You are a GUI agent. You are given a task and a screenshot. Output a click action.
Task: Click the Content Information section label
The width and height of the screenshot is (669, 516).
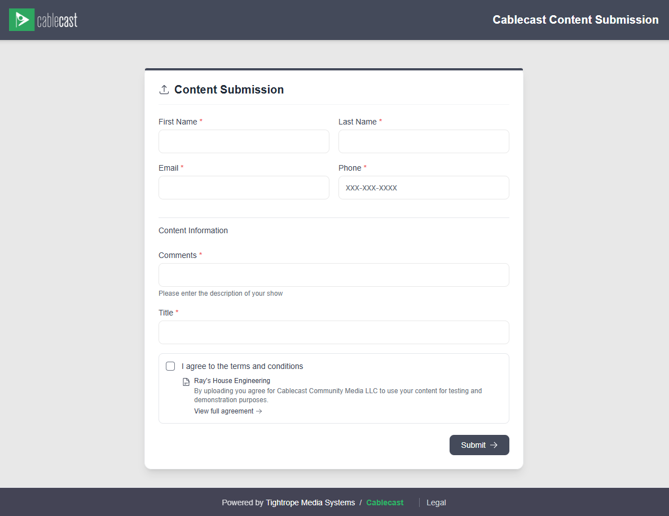[193, 230]
